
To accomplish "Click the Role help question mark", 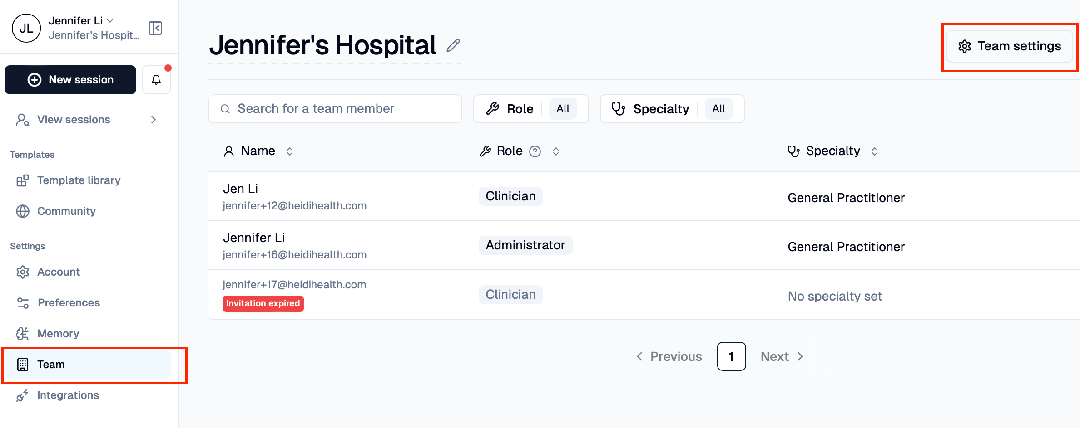I will click(535, 151).
